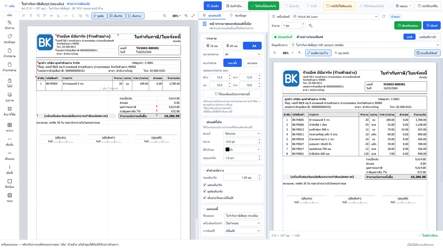Viewport: 443px width, 249px height.
Task: Zoom in the design canvas
Action: pos(186,16)
